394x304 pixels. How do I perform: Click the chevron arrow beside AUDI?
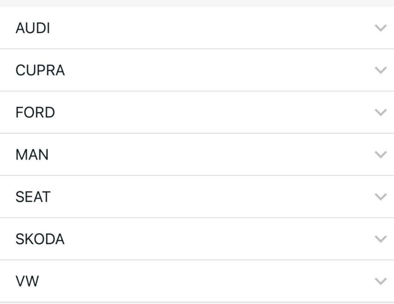coord(380,28)
